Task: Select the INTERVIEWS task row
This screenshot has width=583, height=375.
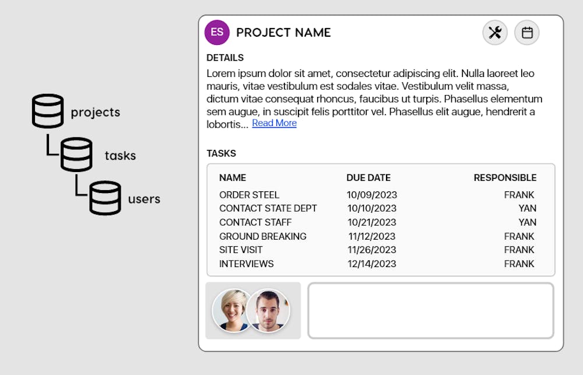Action: point(246,264)
